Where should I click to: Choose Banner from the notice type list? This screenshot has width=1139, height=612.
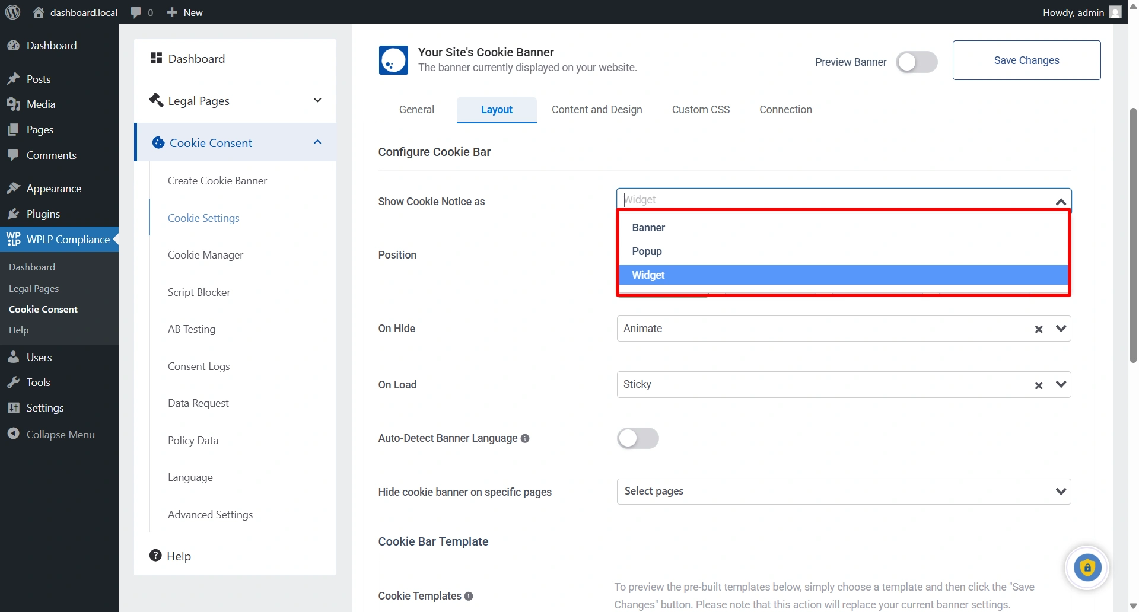pyautogui.click(x=648, y=228)
